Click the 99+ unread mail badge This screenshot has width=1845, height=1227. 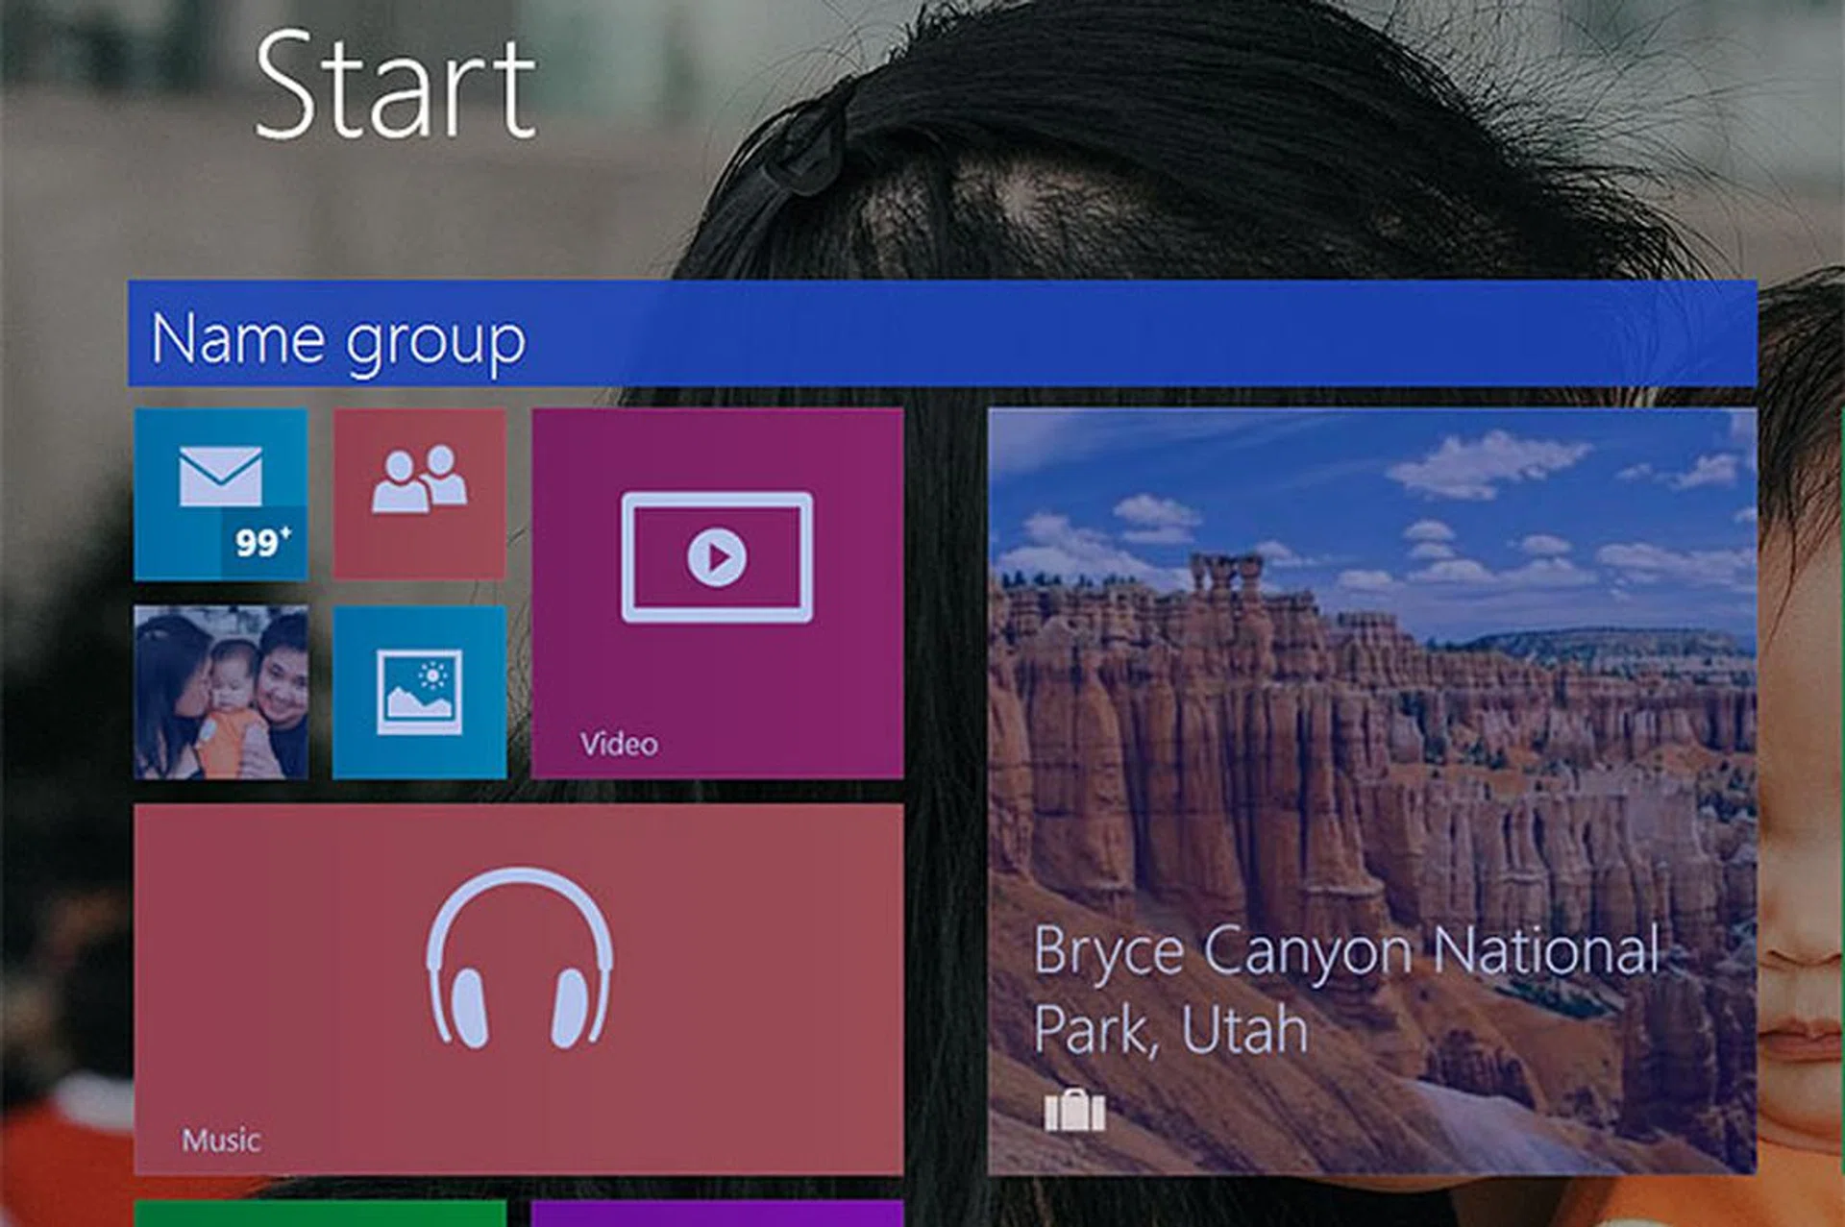coord(262,543)
